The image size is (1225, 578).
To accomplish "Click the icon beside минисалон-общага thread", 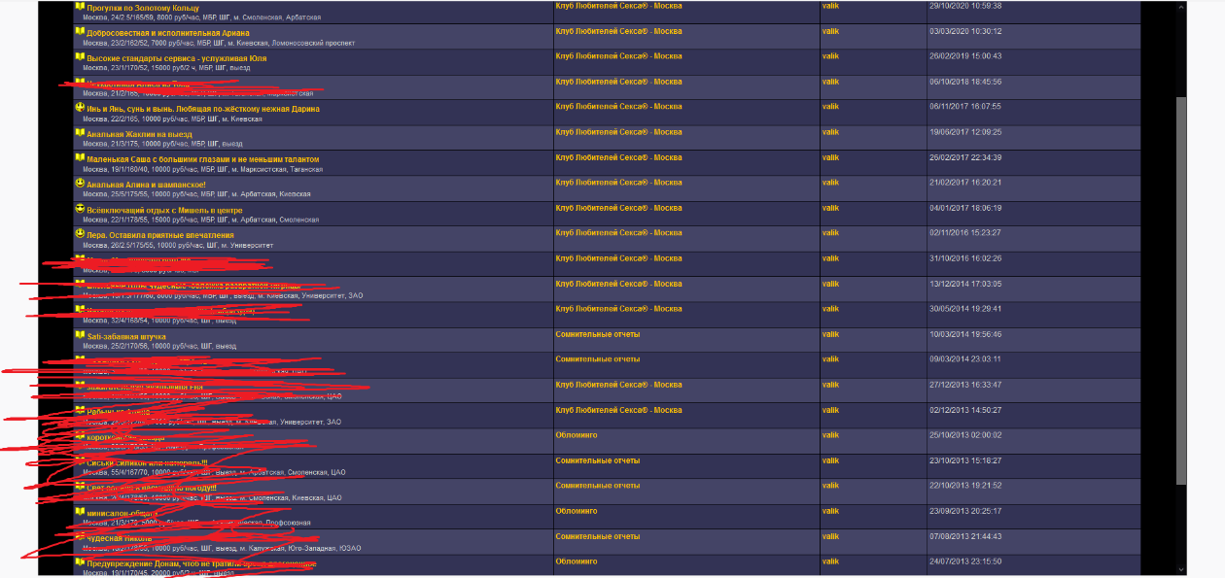I will (80, 512).
